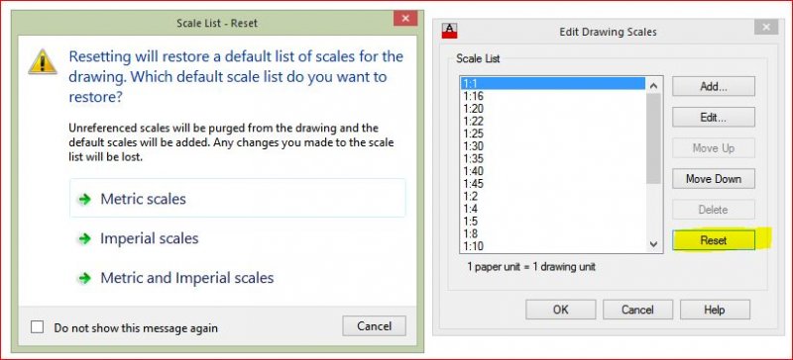Close the Edit Drawing Scales dialog
The image size is (793, 360).
pos(765,27)
